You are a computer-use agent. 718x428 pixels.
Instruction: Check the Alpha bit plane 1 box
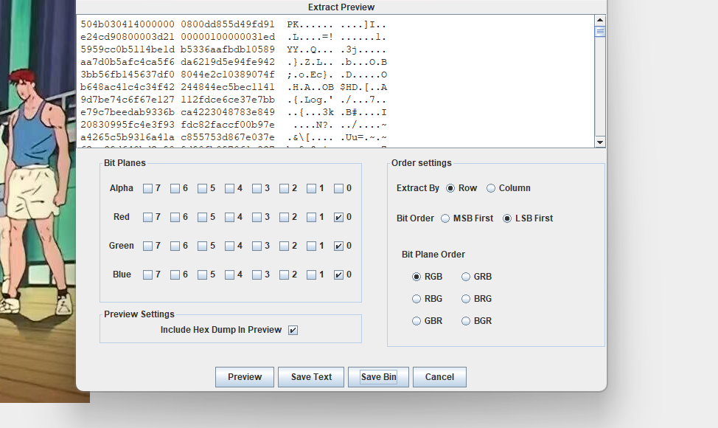pos(311,188)
